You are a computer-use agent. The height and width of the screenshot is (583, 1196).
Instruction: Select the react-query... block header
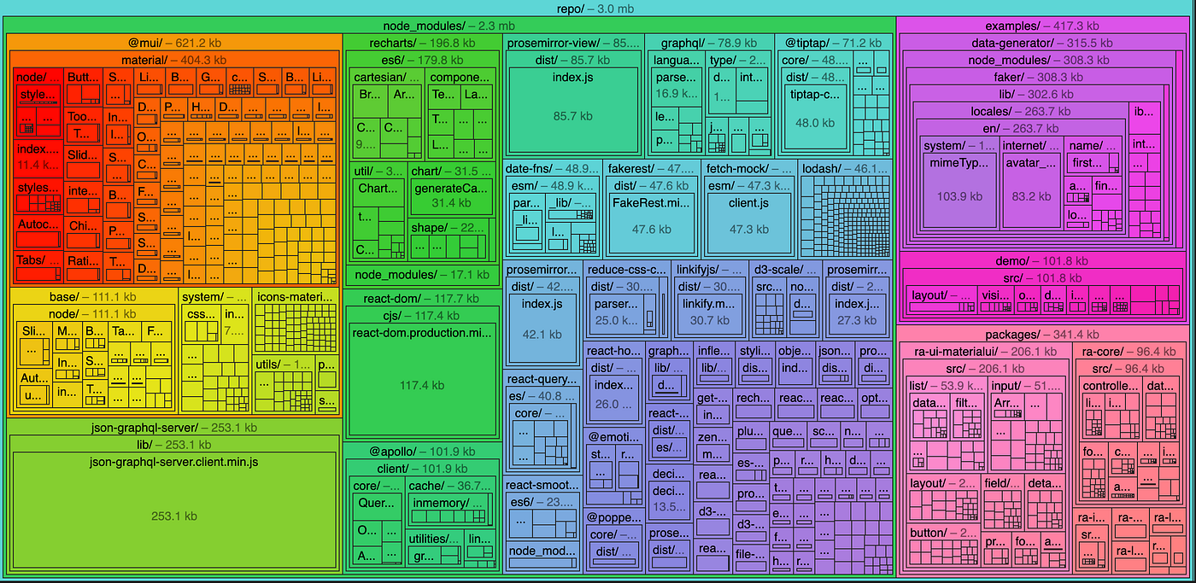(542, 379)
